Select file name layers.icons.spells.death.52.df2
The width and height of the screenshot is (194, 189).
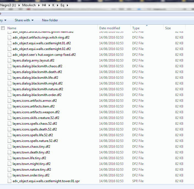(35, 129)
